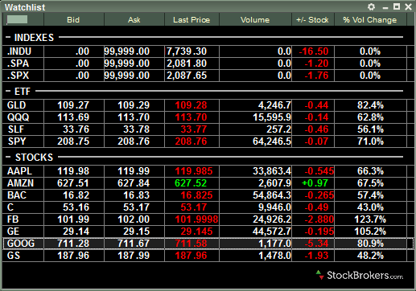Select the QQQ symbol
This screenshot has height=291, width=416.
point(18,117)
